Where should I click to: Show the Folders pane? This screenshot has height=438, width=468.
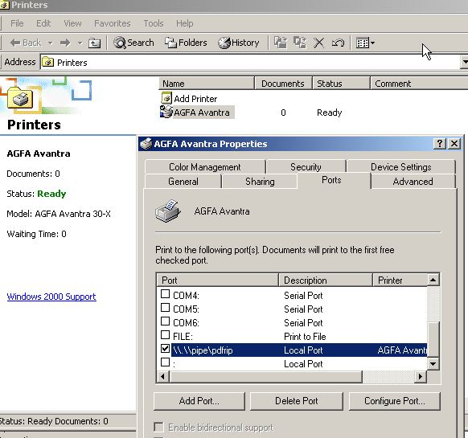[x=186, y=43]
